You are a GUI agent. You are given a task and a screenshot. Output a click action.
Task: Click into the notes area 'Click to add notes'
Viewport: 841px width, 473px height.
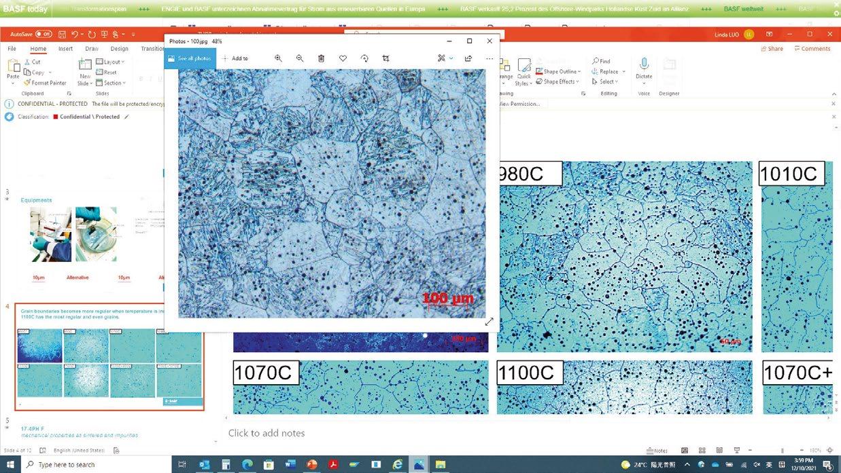267,433
